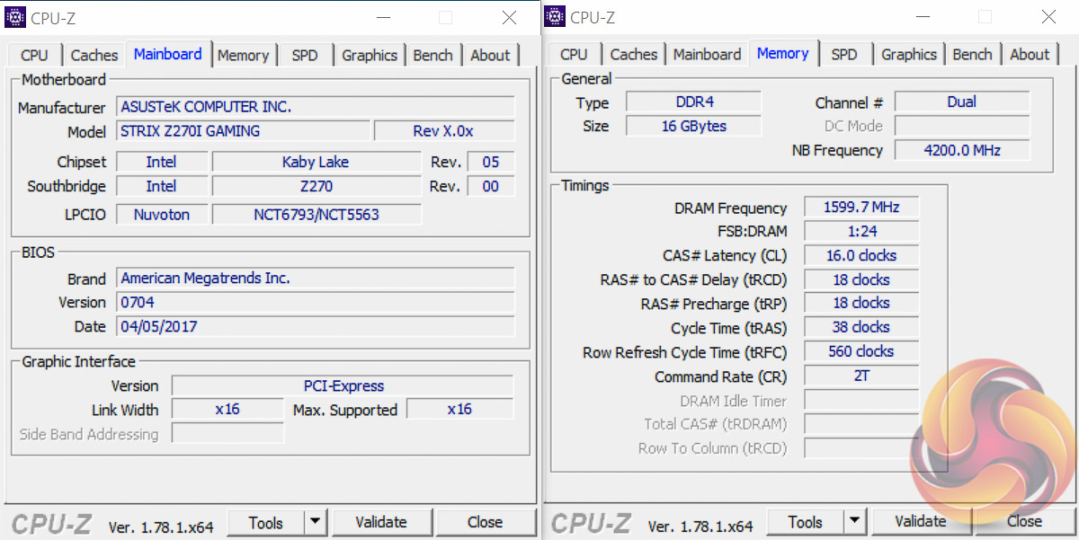Click Graphic Interface Version PCI-Express field
Viewport: 1079px width, 540px height.
pos(343,386)
